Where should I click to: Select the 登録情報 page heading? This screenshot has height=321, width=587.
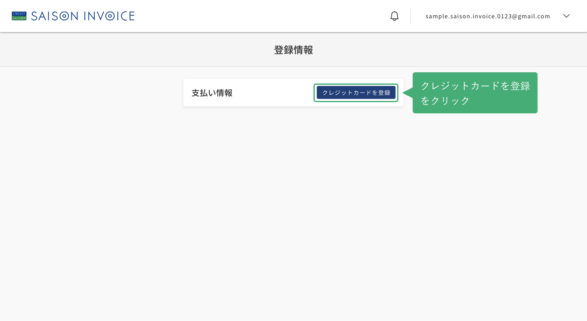(293, 50)
